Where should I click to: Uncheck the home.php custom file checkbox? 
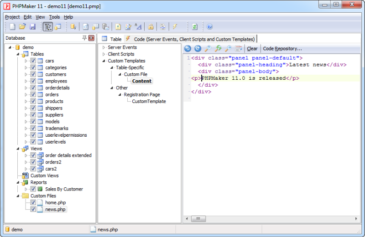click(x=33, y=202)
